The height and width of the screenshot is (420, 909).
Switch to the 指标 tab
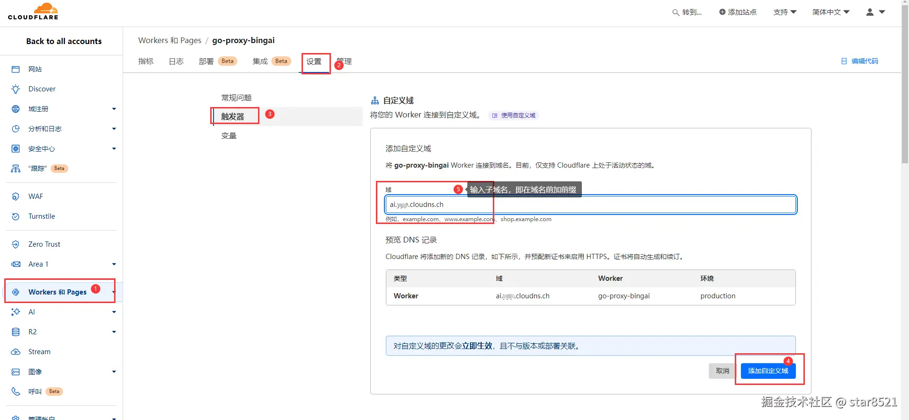tap(146, 61)
